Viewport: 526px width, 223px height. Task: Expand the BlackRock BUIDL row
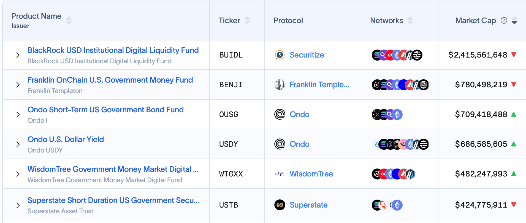point(18,55)
